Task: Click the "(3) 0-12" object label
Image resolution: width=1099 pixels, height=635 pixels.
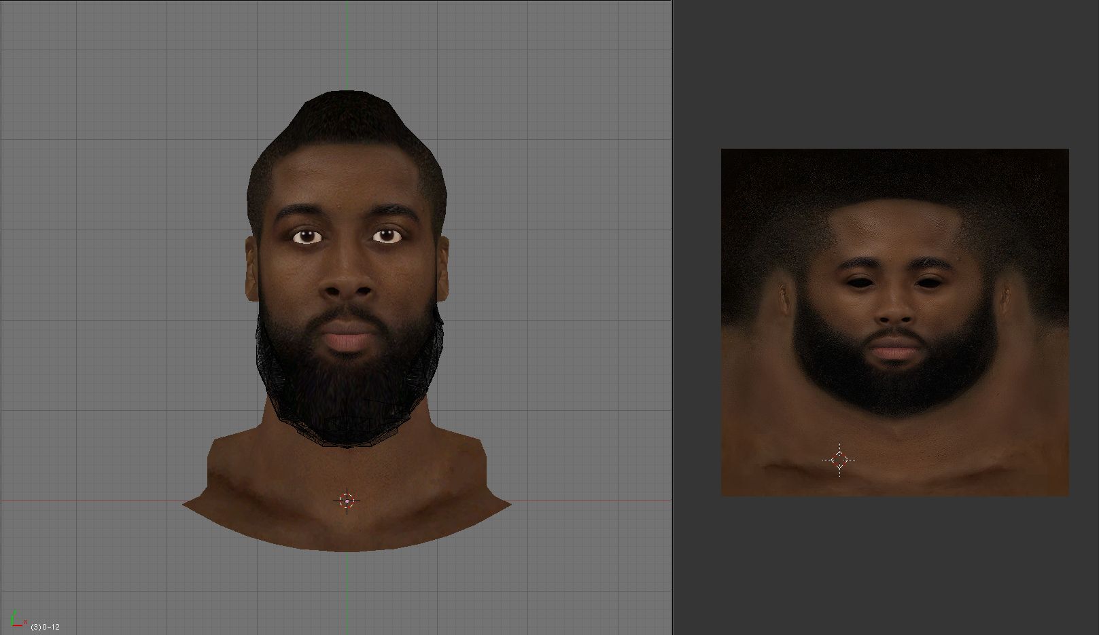Action: pos(46,627)
